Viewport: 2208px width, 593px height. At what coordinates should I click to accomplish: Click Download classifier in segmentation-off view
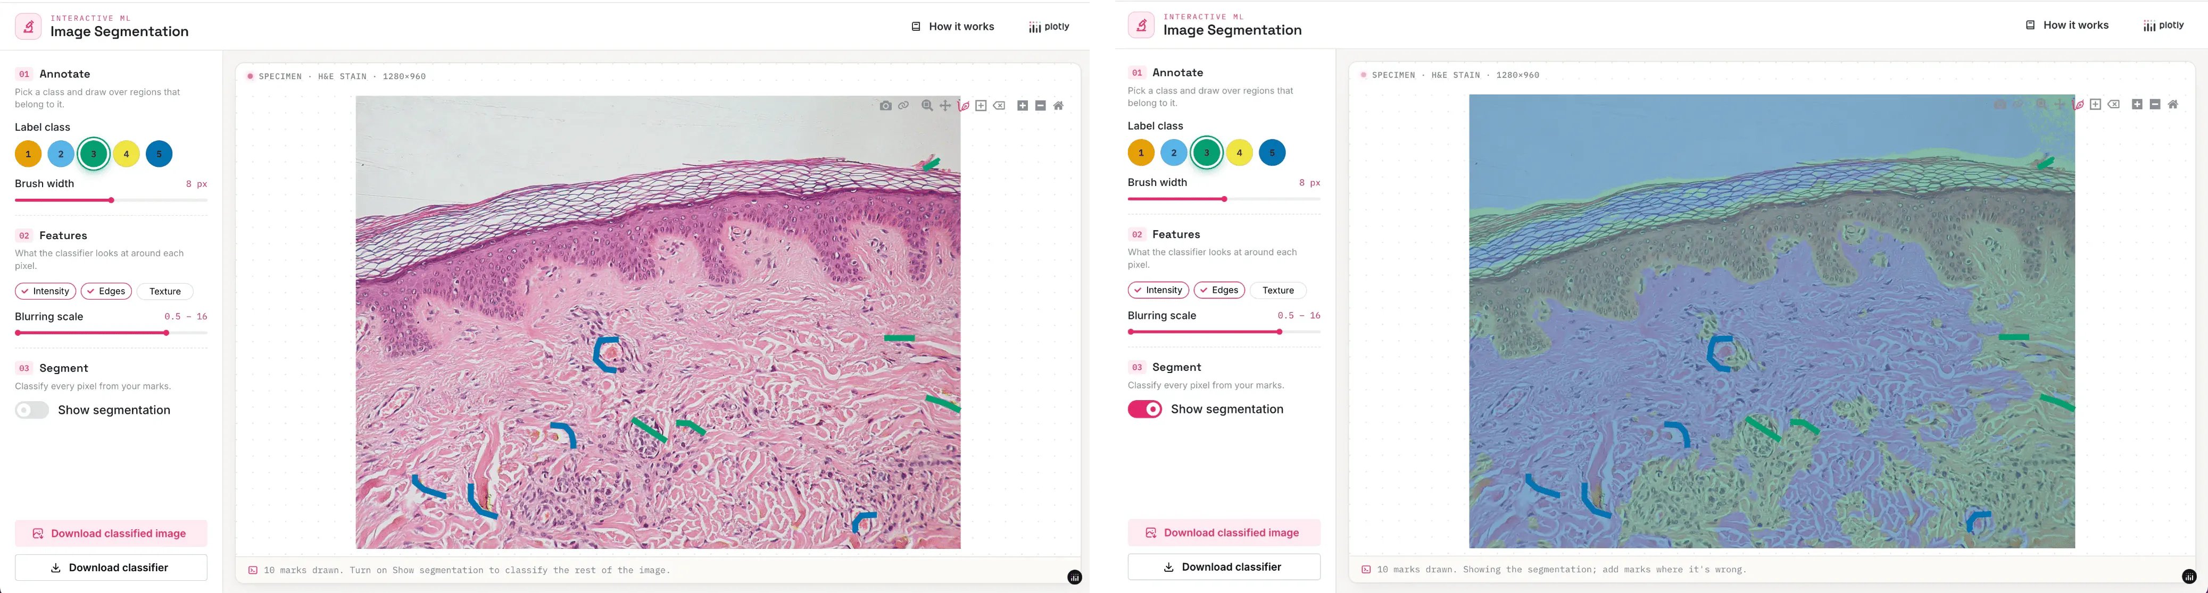[x=111, y=567]
